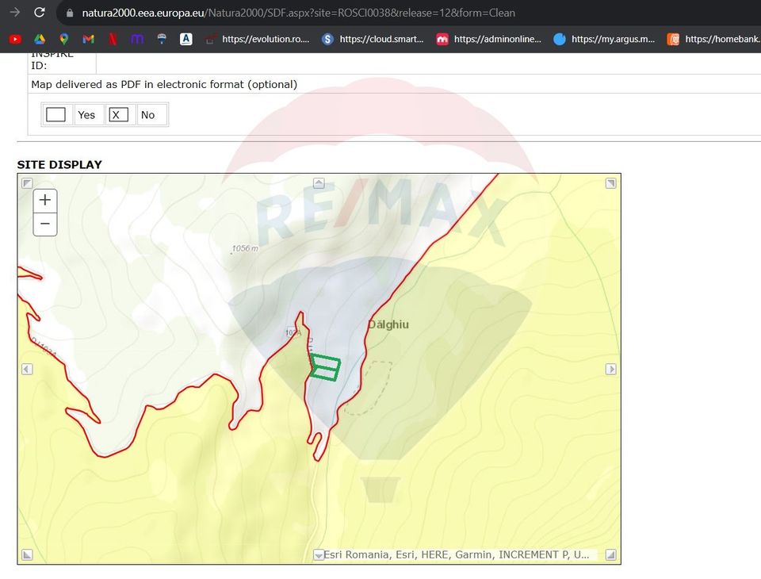Open the Google Maps bookmark icon

(x=63, y=39)
